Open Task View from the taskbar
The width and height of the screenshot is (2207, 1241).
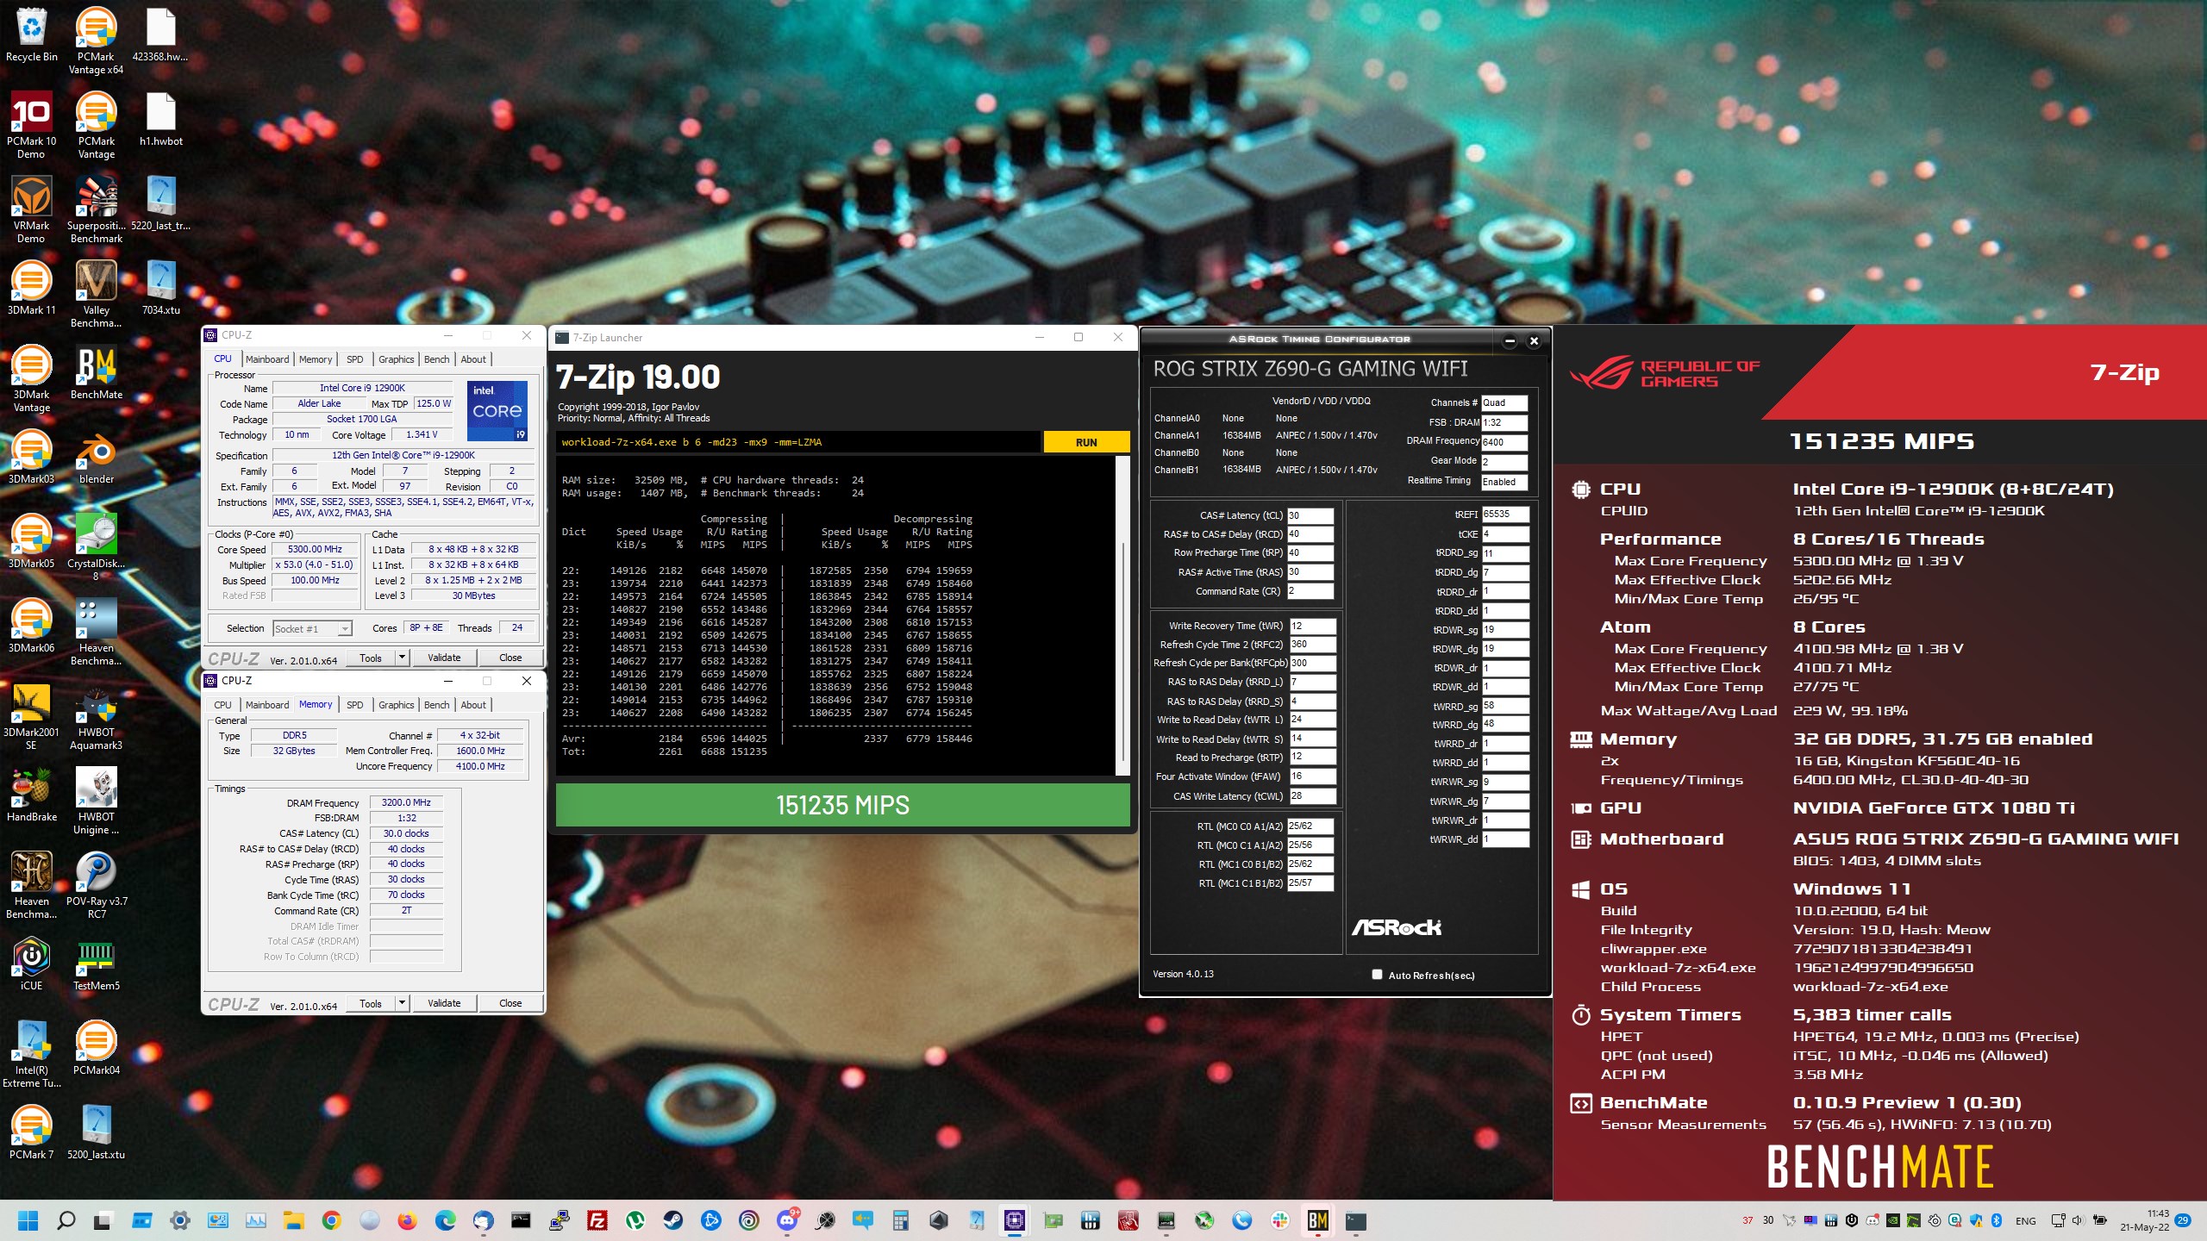(x=103, y=1220)
